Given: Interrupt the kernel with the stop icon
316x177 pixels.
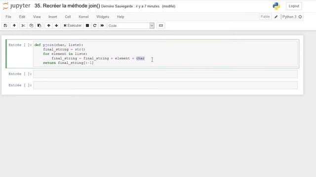Looking at the screenshot, I should [87, 26].
